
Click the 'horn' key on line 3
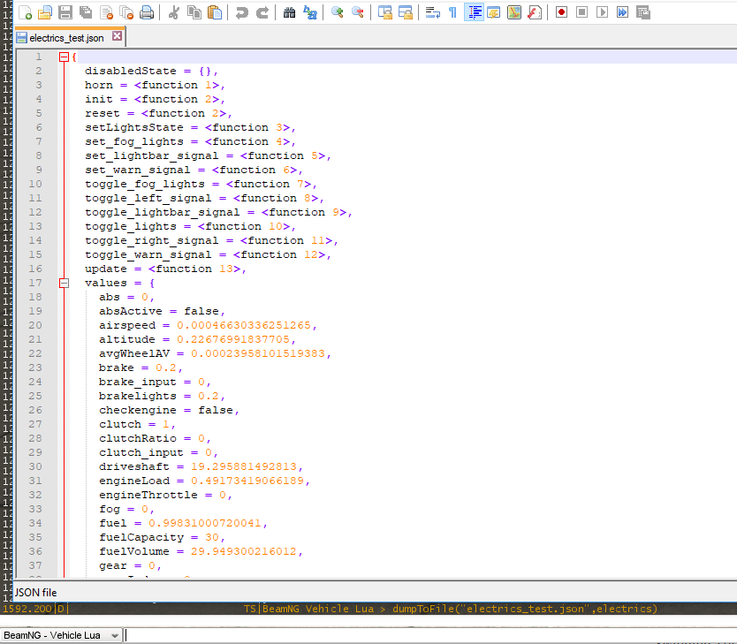(99, 85)
